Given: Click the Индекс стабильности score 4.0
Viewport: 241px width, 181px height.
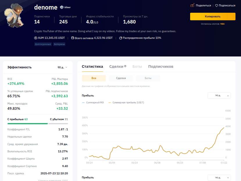Looking at the screenshot, I should click(x=90, y=22).
